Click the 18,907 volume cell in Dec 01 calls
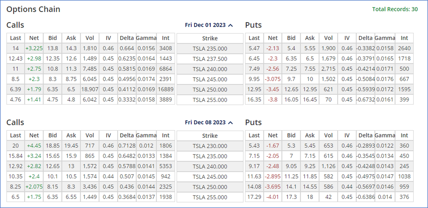The height and width of the screenshot is (208, 428). [90, 89]
